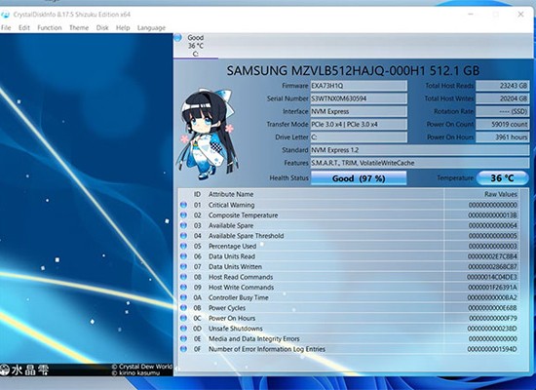Click the Crystal Dew World copyright link

(x=142, y=367)
